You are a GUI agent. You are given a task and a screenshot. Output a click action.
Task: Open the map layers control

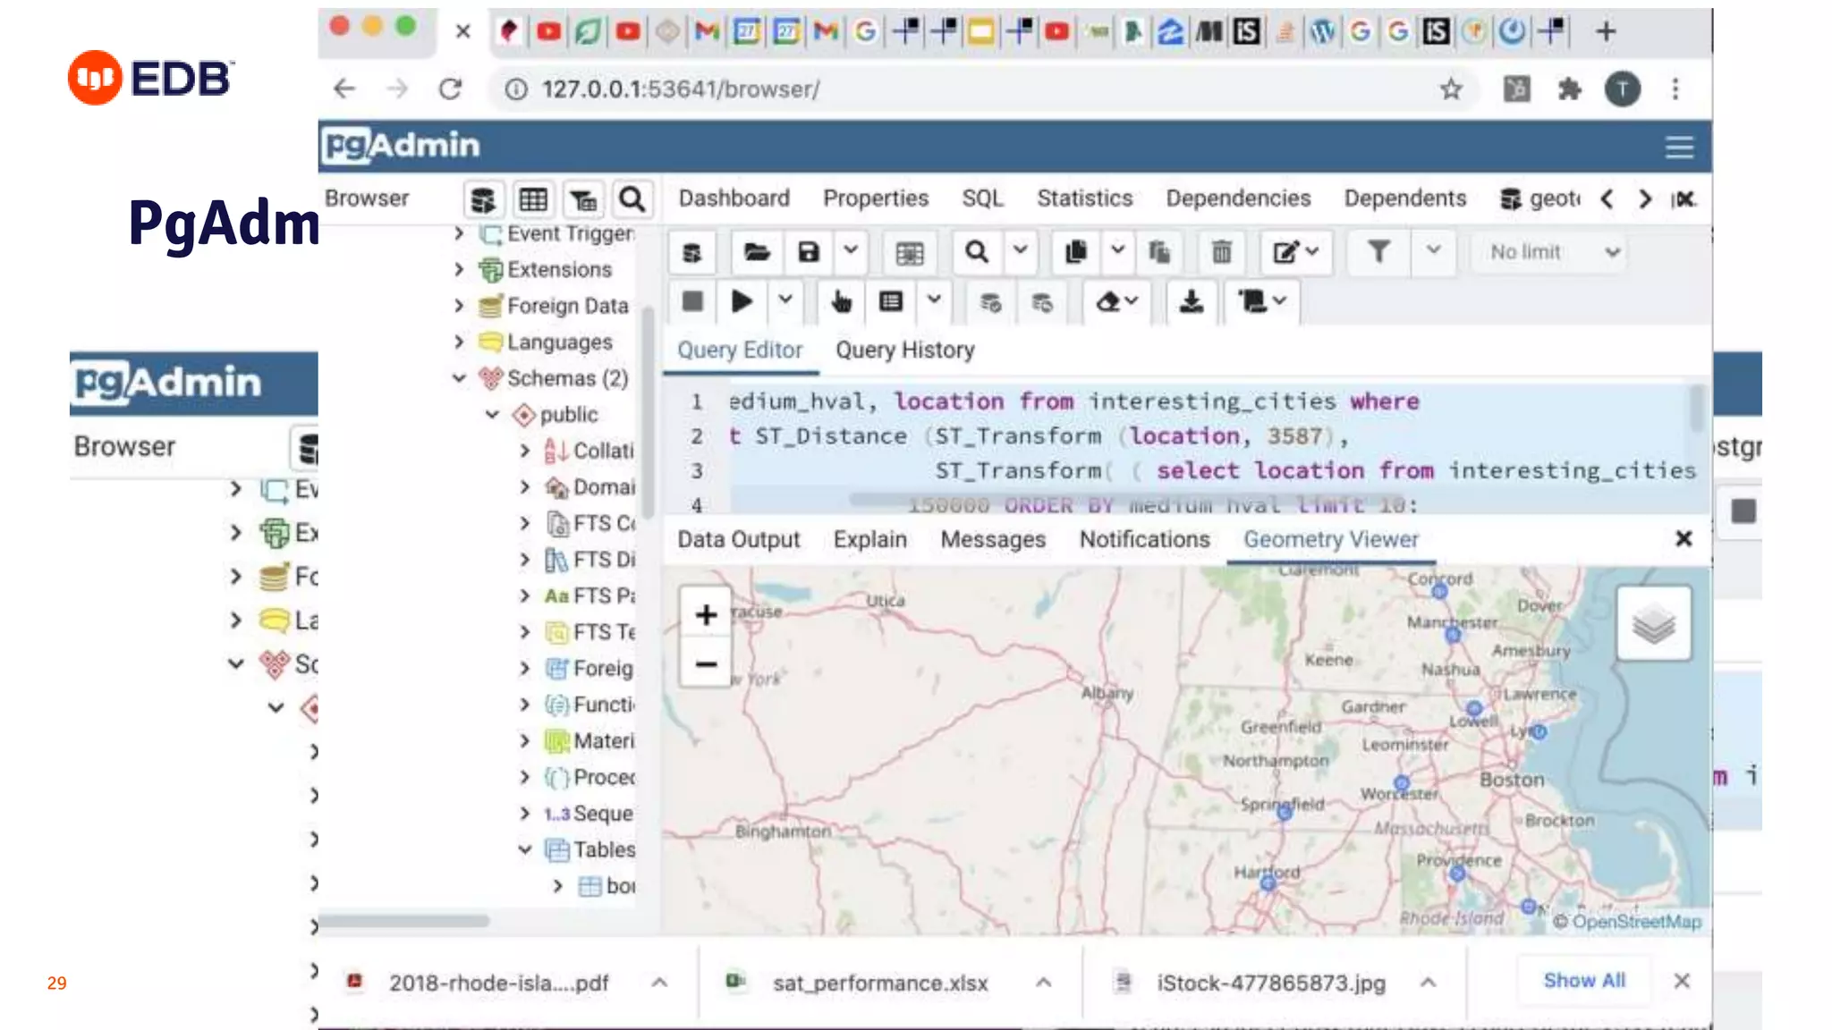point(1654,624)
